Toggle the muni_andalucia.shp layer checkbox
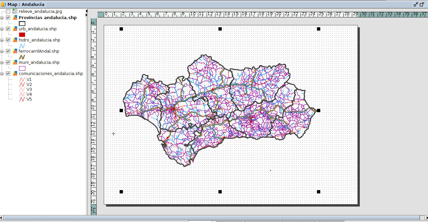The image size is (428, 222). coord(8,62)
